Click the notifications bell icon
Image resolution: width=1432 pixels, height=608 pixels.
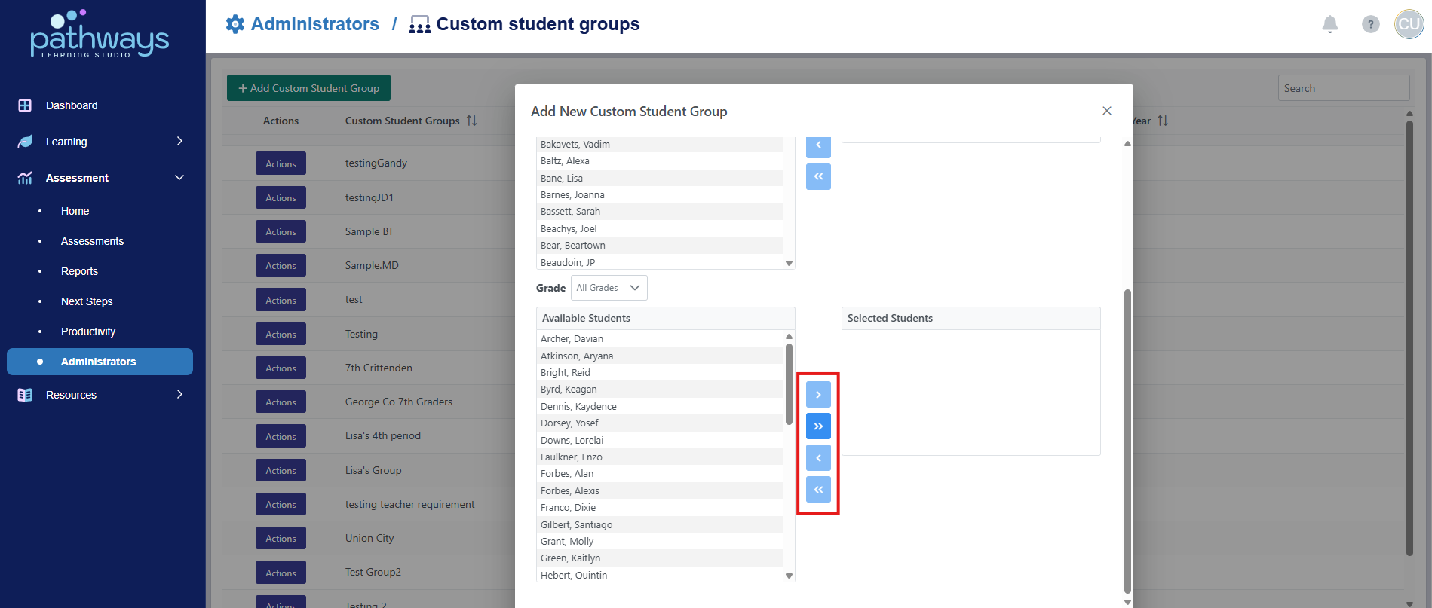1329,24
